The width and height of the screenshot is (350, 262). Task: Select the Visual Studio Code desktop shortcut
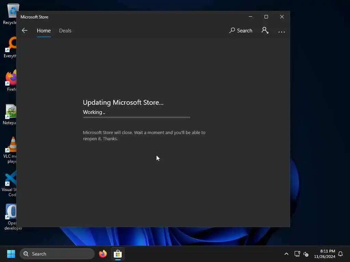(x=9, y=183)
